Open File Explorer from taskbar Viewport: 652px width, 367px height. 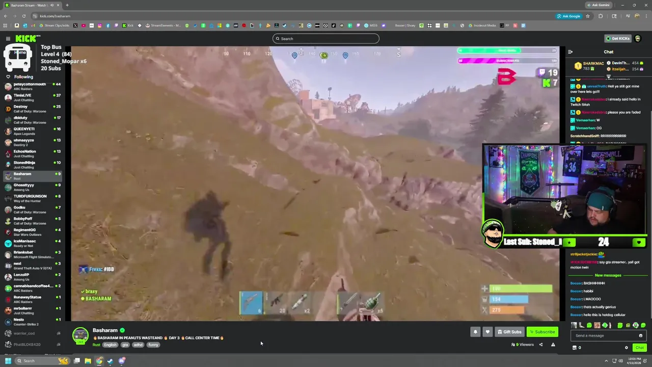coord(88,361)
